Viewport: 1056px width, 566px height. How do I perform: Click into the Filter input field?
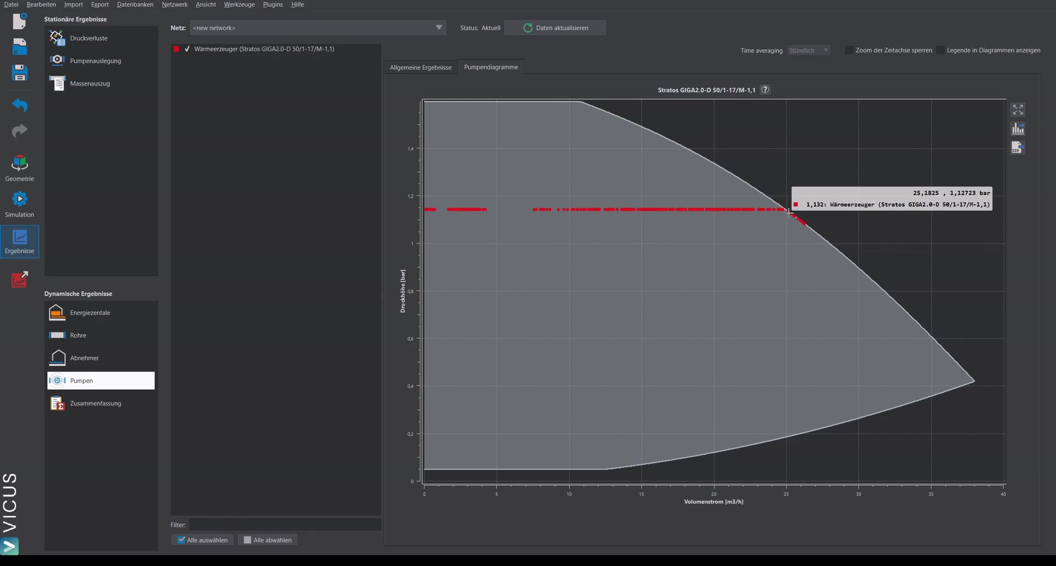pyautogui.click(x=284, y=525)
